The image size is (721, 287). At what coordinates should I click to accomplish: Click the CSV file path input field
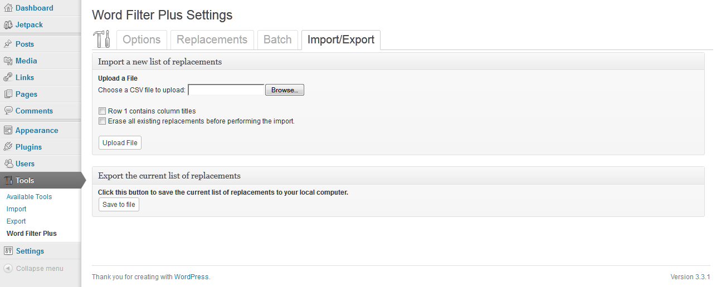click(226, 90)
